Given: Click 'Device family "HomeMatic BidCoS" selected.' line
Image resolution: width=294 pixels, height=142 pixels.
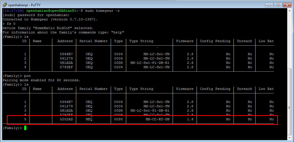Looking at the screenshot, I should pos(48,28).
